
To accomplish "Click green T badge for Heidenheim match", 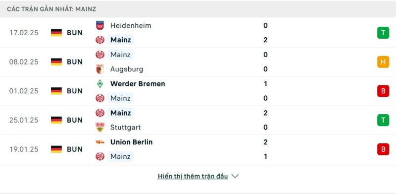I will [383, 33].
